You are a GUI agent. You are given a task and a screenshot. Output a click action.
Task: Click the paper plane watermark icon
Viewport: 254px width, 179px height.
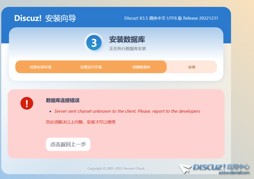click(185, 169)
